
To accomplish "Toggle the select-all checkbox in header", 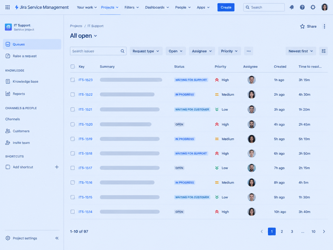I will (73, 66).
